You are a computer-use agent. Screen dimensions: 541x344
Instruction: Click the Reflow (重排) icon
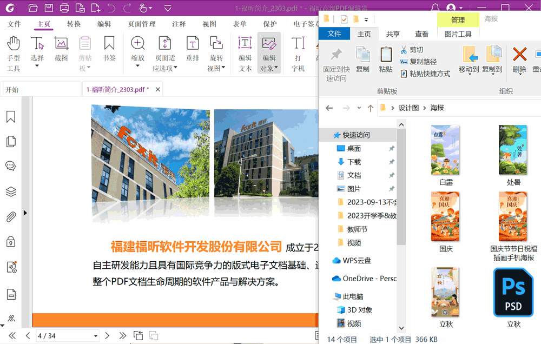[x=193, y=49]
